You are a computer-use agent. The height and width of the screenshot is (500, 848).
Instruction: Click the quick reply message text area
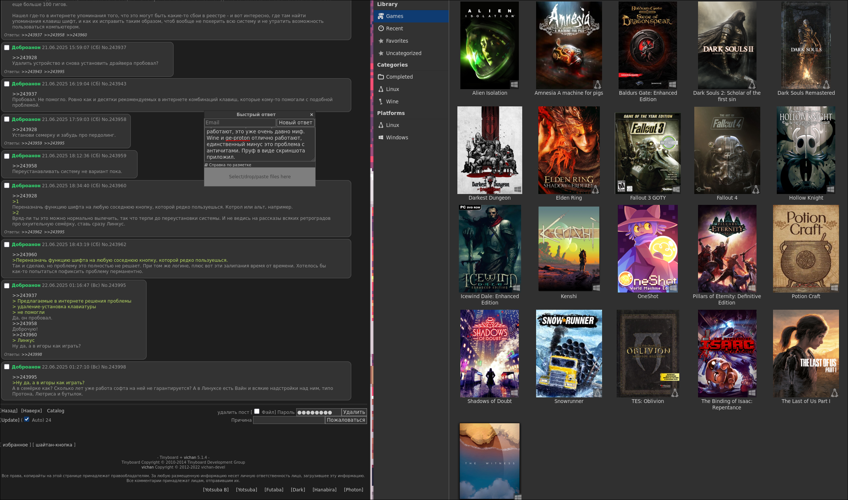click(x=259, y=144)
